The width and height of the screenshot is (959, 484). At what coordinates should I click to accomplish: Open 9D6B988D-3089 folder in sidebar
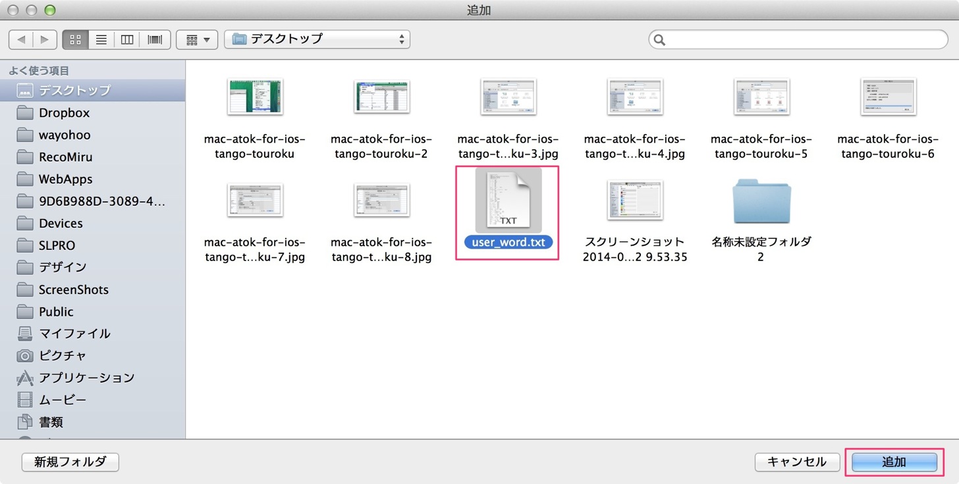pos(92,201)
